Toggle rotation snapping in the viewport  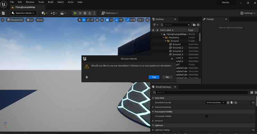click(x=117, y=20)
